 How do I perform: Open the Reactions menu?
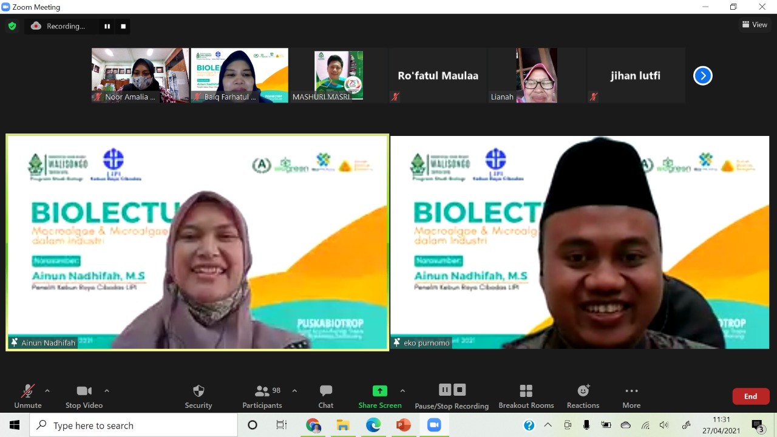[583, 396]
